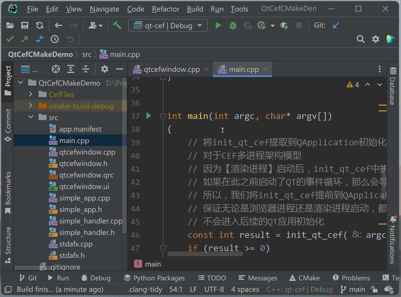
Task: Click Expand All in Project panel
Action: coord(71,69)
